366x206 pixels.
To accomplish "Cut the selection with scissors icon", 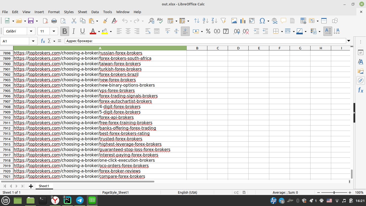I will 74,21.
